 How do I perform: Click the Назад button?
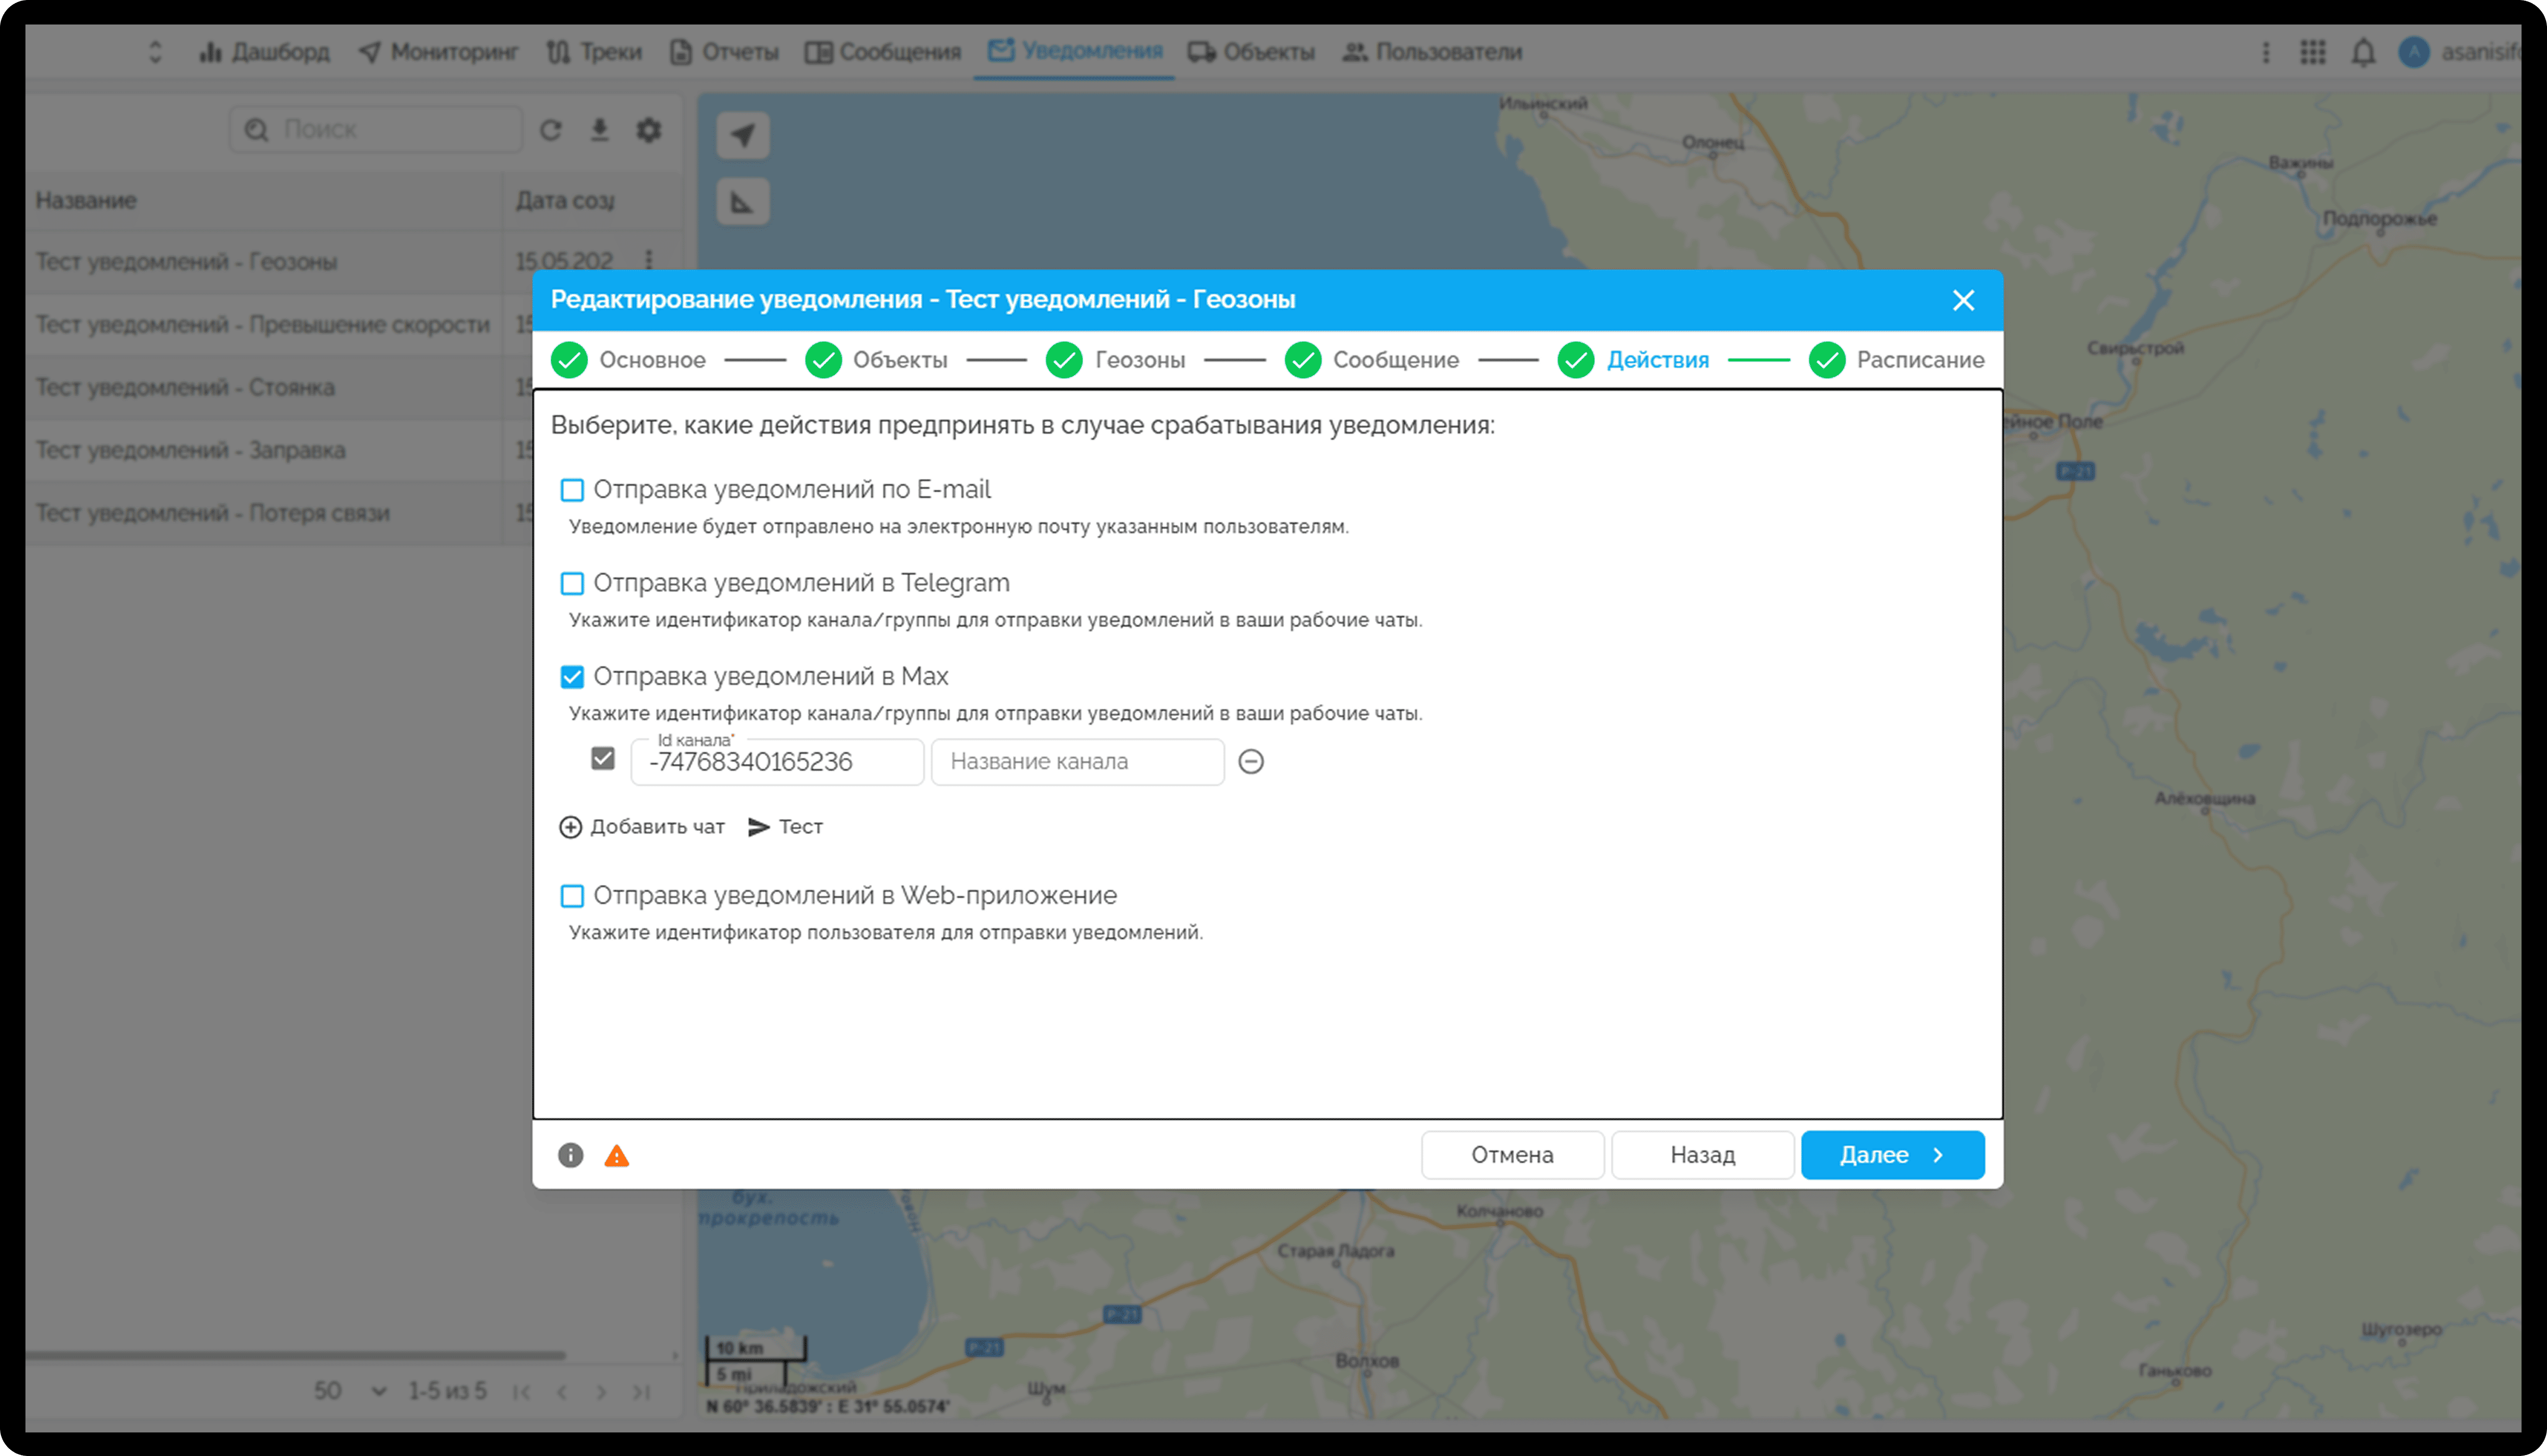pos(1702,1155)
